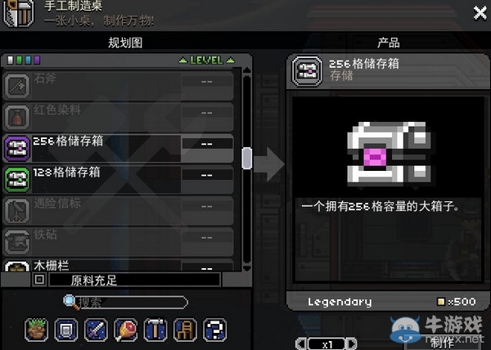Select the 128格储存箱 recipe

pos(119,179)
